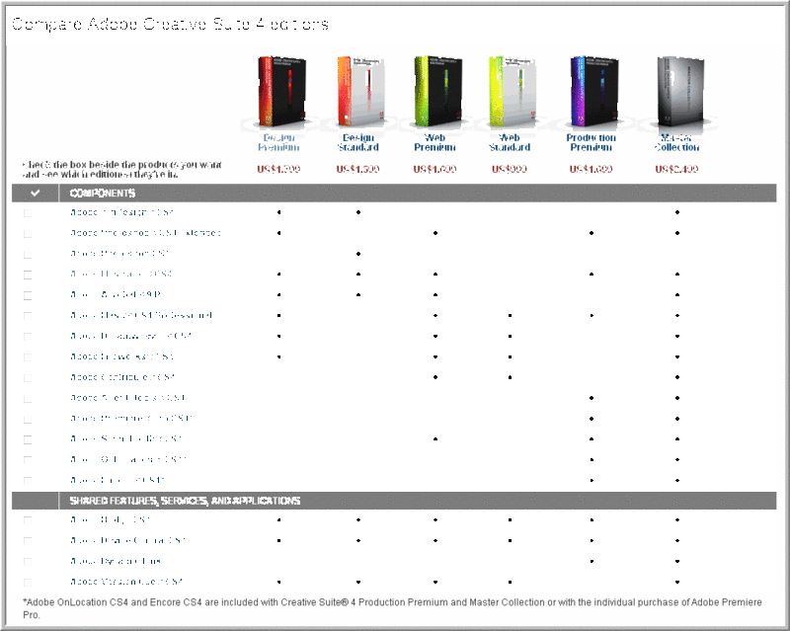
Task: Follow the Adobe Contribute CS4 link
Action: [122, 377]
